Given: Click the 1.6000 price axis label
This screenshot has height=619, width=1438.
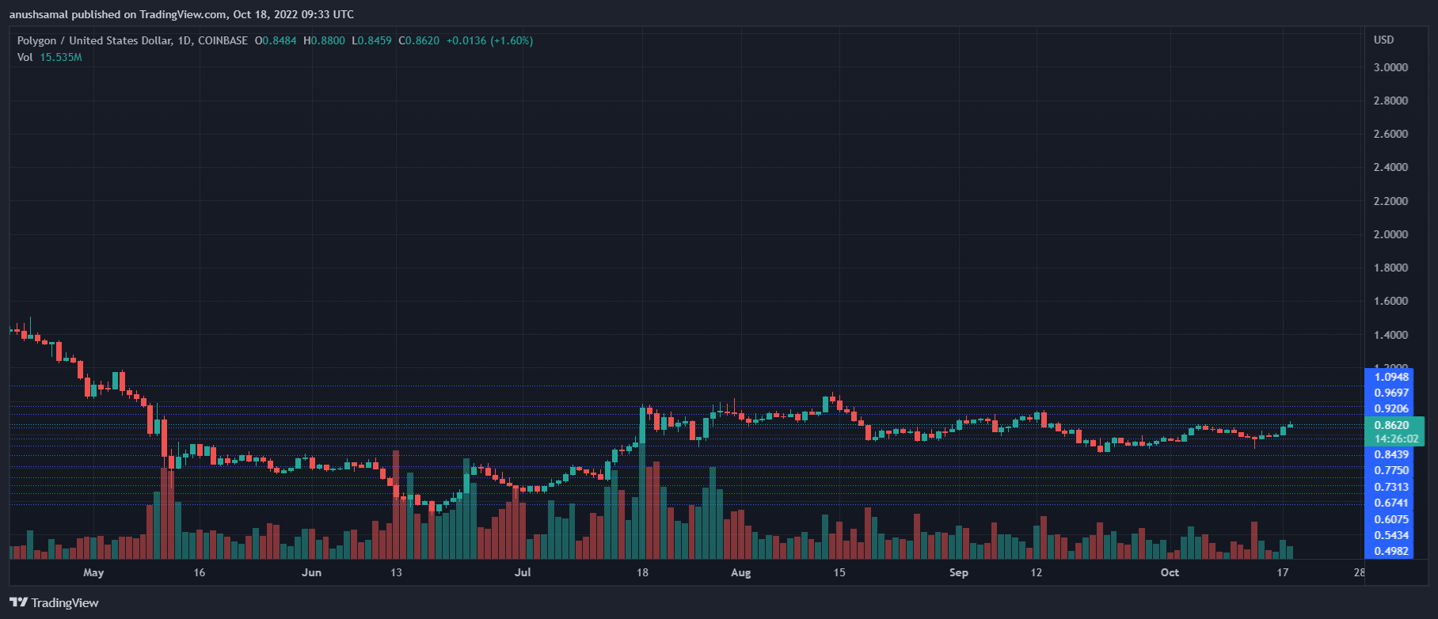Looking at the screenshot, I should click(1390, 301).
